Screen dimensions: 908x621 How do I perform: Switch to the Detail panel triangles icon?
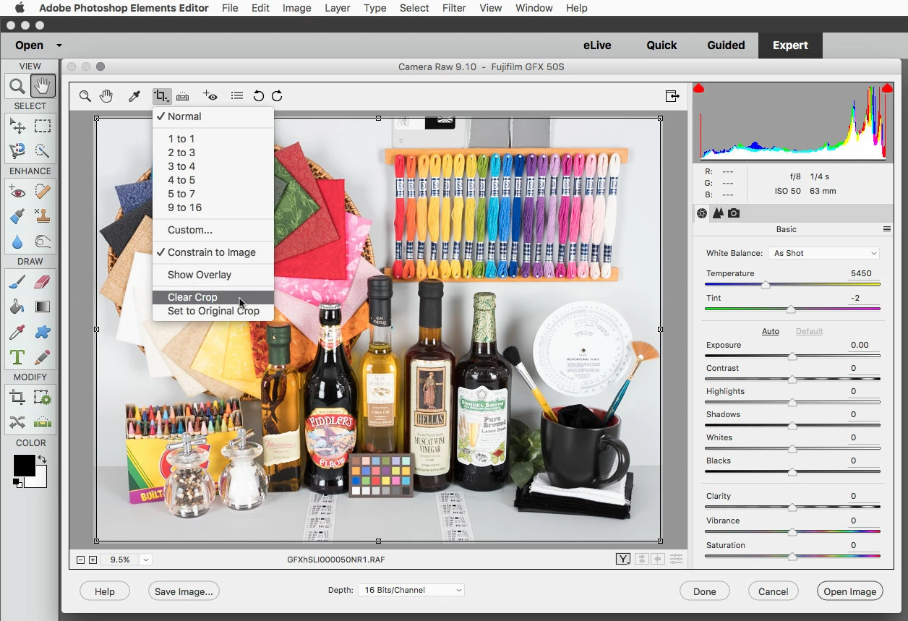[718, 213]
